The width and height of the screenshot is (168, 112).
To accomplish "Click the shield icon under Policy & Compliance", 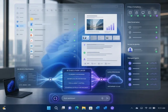I will [130, 13].
